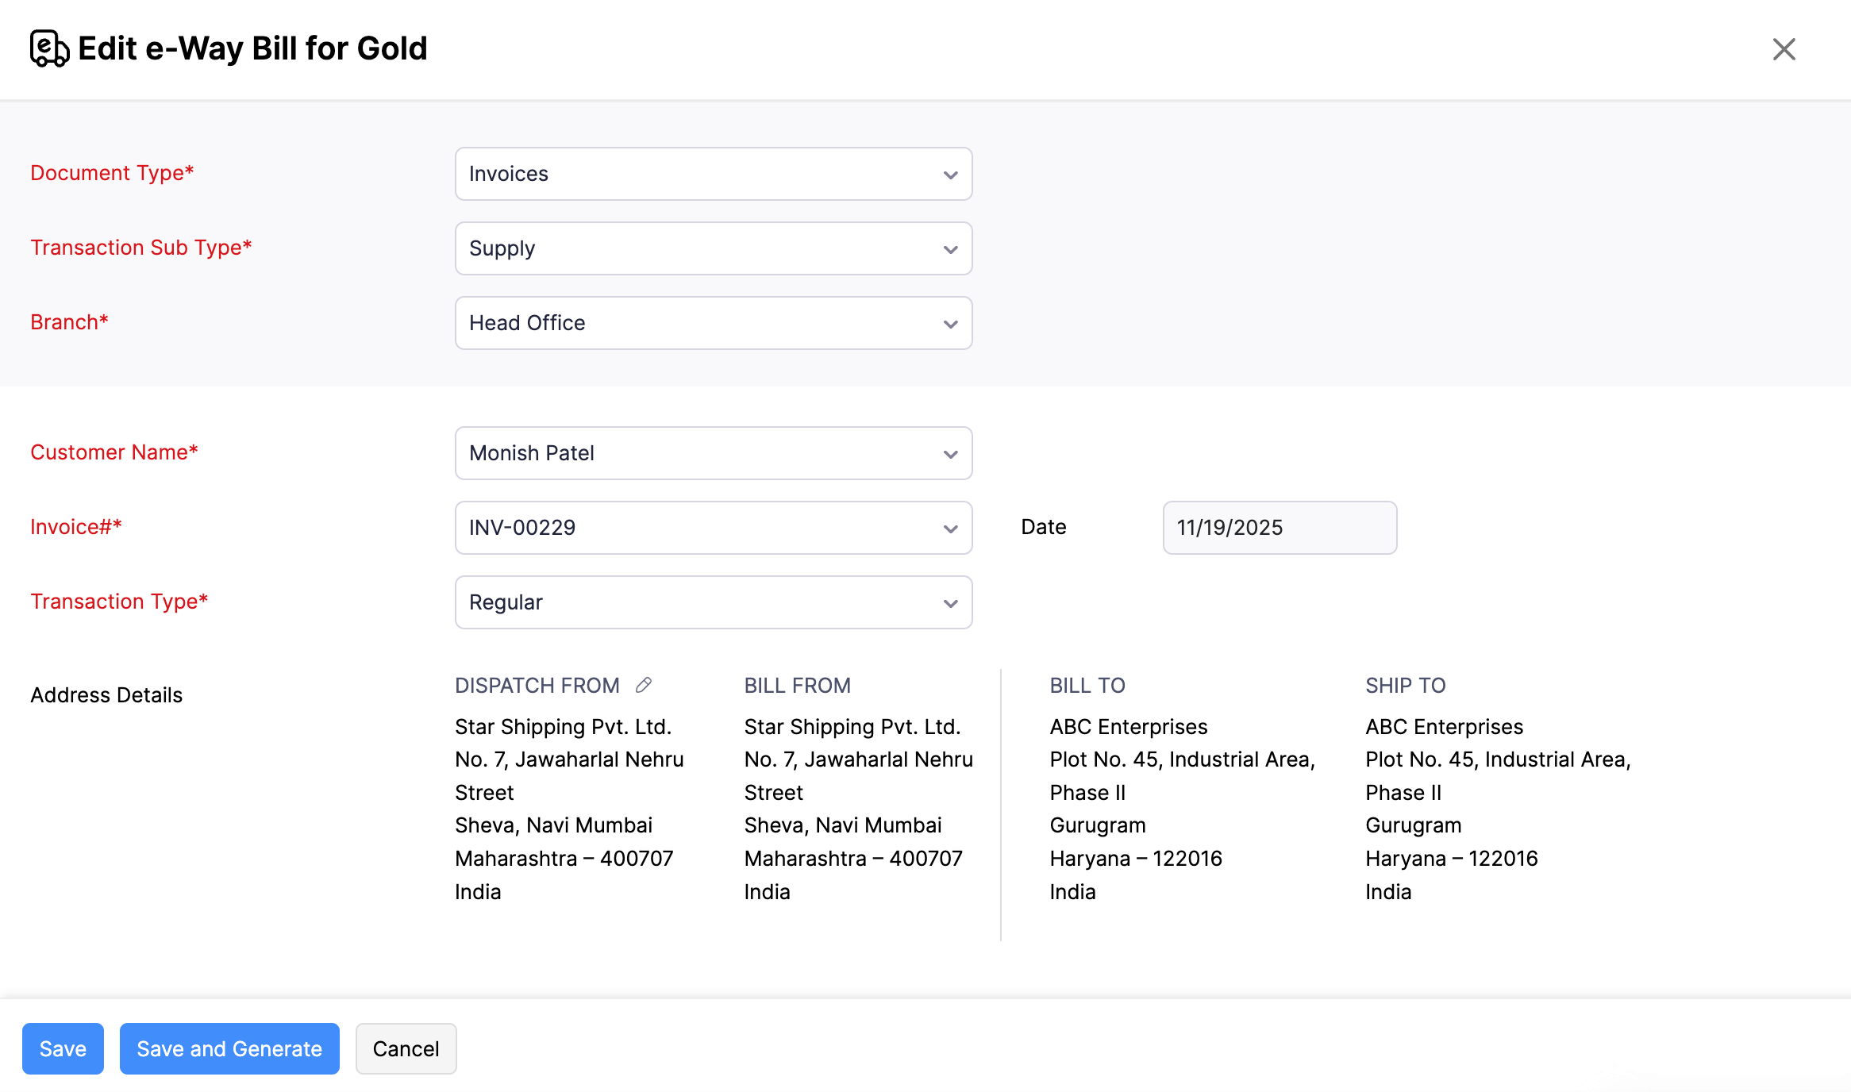Click the Save button
The image size is (1851, 1092).
(x=63, y=1048)
